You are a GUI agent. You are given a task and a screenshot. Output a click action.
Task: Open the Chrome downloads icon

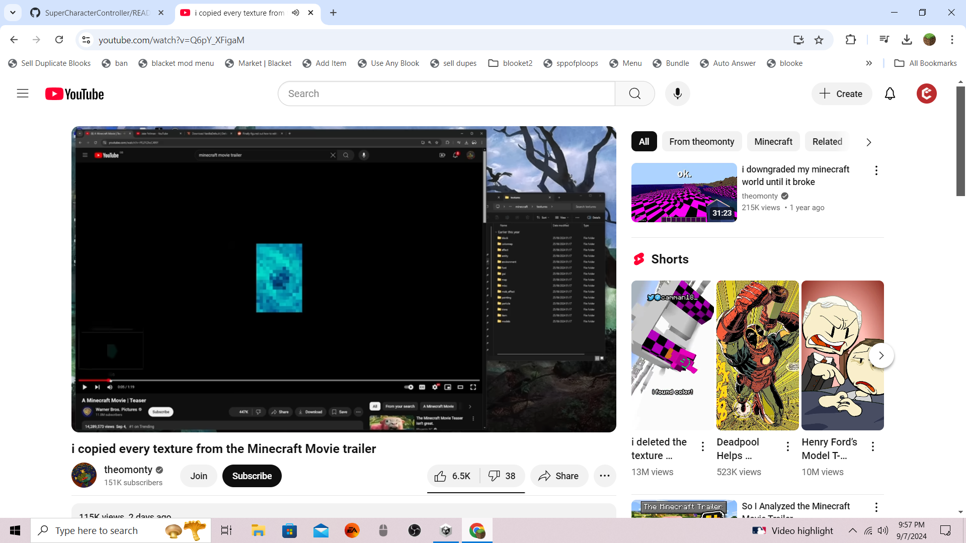pos(907,40)
